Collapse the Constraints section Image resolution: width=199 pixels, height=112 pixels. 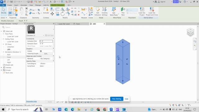coord(53,39)
